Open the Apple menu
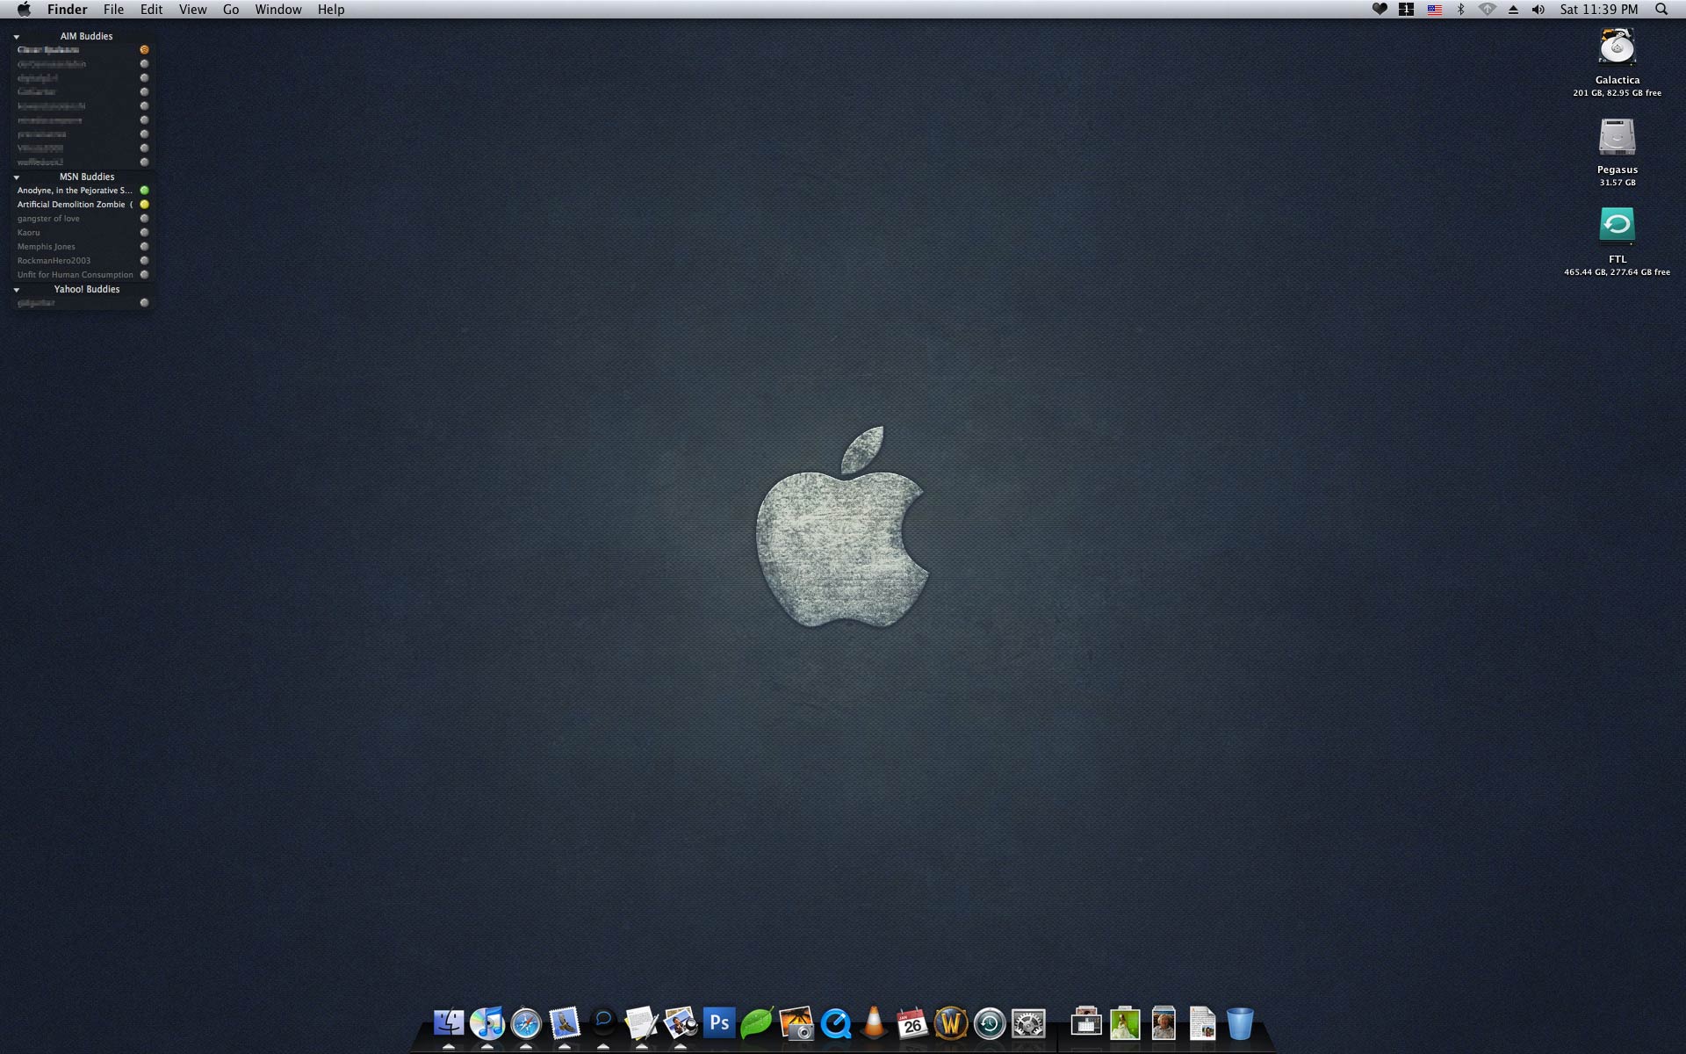The width and height of the screenshot is (1686, 1054). coord(24,9)
